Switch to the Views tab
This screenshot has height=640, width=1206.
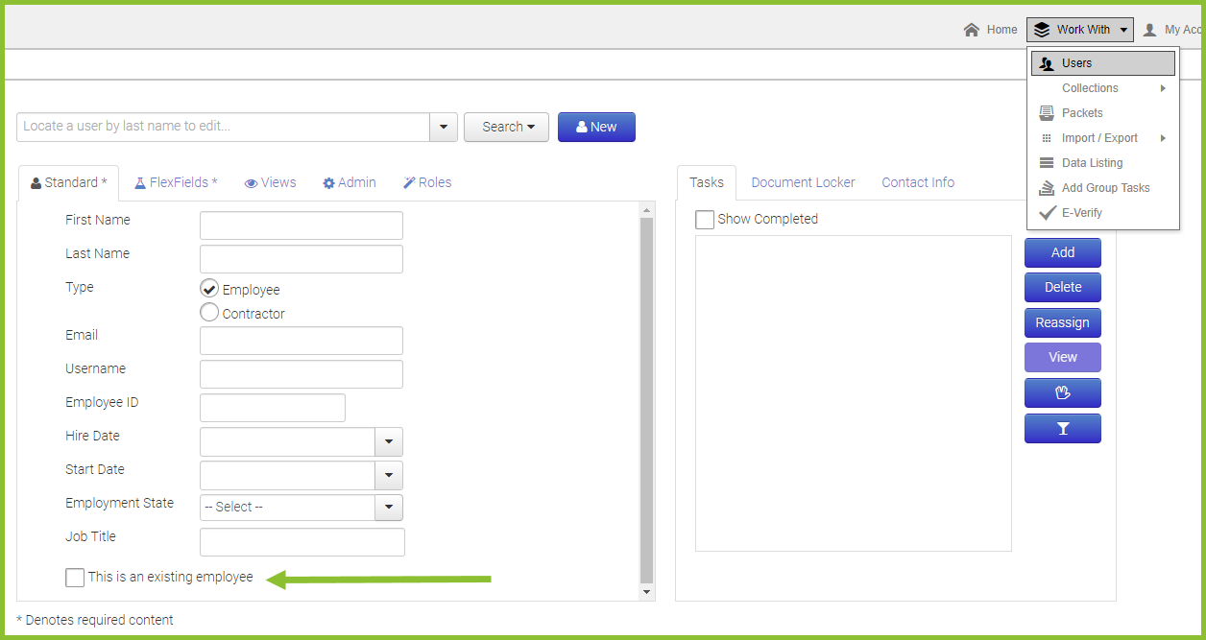tap(270, 182)
